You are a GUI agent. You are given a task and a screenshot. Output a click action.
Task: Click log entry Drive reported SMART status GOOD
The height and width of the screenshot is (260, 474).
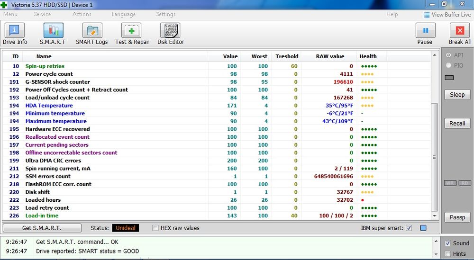point(87,251)
